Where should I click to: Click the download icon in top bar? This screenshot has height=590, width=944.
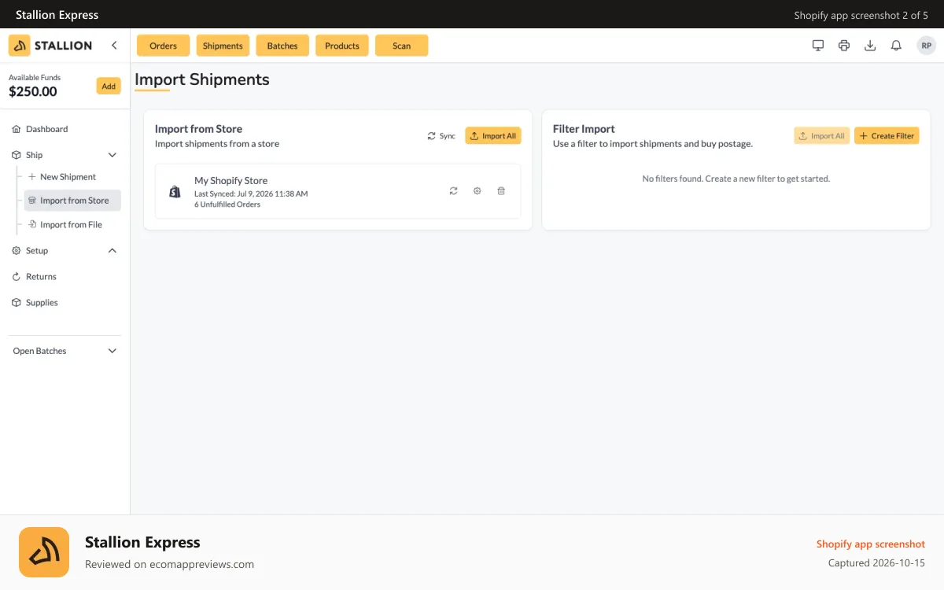tap(870, 46)
